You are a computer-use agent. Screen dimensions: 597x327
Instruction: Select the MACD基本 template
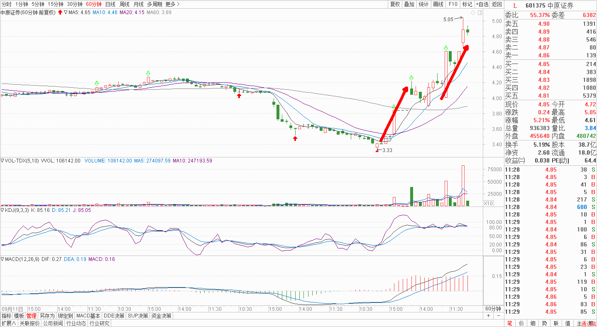click(x=88, y=316)
